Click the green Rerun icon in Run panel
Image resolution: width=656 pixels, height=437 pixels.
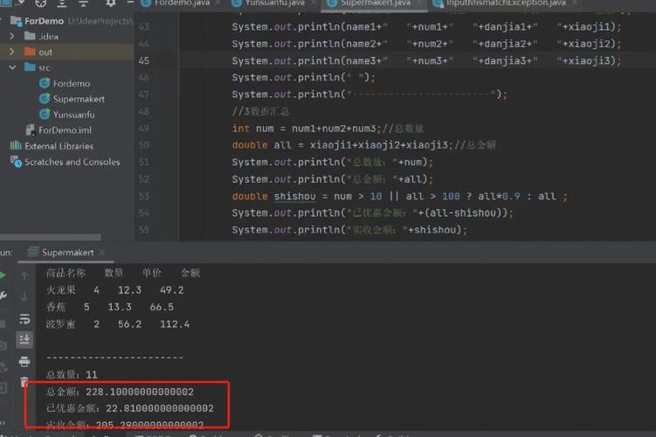pyautogui.click(x=4, y=275)
